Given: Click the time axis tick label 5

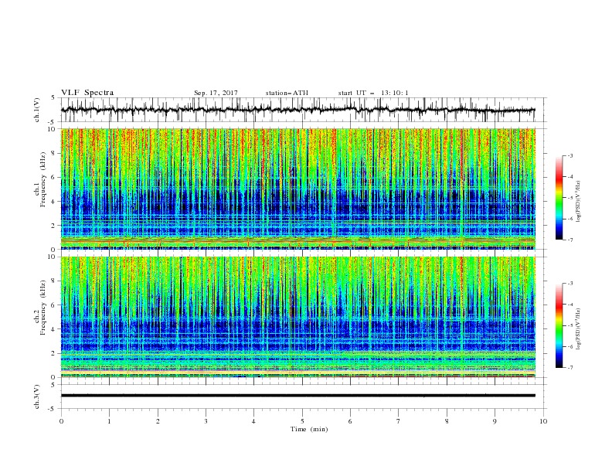Looking at the screenshot, I should point(302,421).
